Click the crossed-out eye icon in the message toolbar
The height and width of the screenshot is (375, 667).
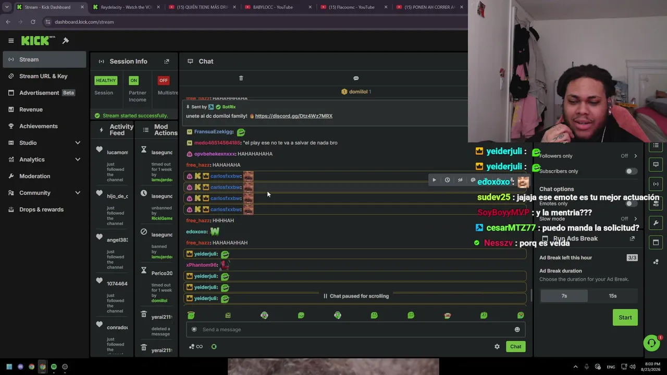460,180
